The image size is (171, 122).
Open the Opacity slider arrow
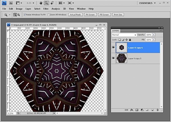pos(153,35)
